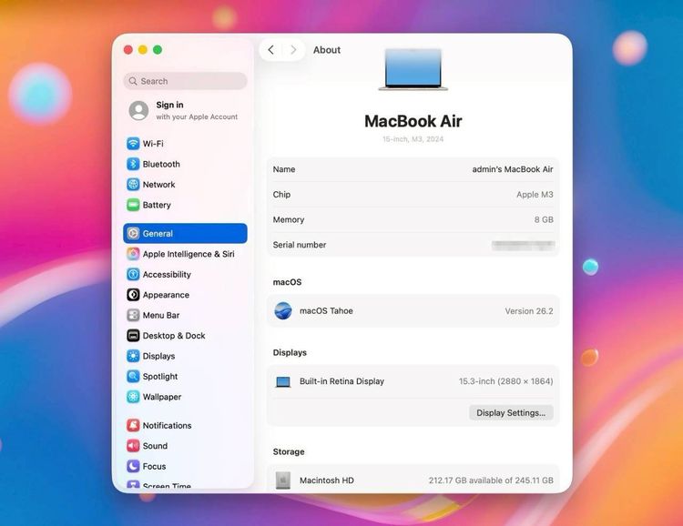Screen dimensions: 683x526
Task: Click the Wi-Fi icon in sidebar
Action: click(133, 144)
